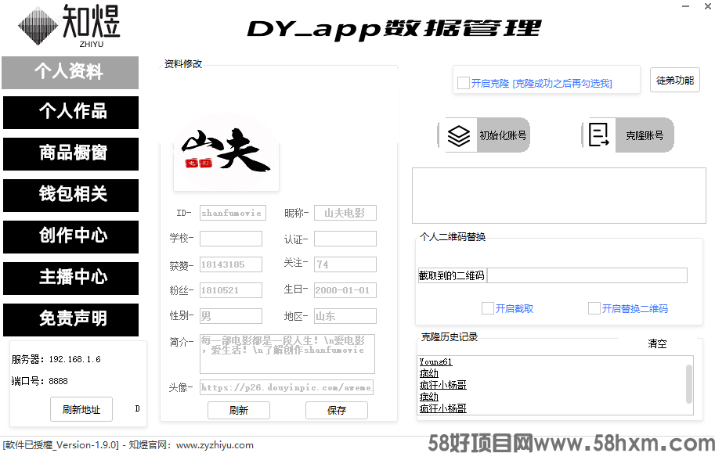Click the 刷新地址 button
Image resolution: width=715 pixels, height=453 pixels.
coord(81,409)
